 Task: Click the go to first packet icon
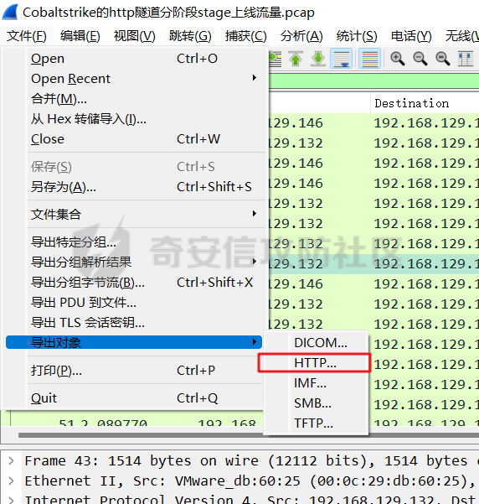296,59
